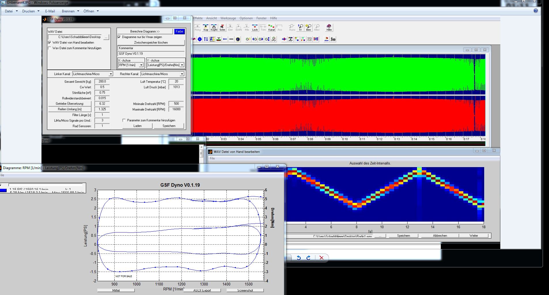Open the Optionen menu
Screen dimensions: 549x295
[246, 18]
